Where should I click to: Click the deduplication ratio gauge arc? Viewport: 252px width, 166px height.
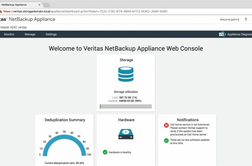click(x=64, y=137)
